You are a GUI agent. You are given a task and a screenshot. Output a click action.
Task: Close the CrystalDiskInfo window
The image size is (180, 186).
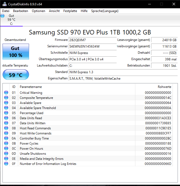coord(174,4)
